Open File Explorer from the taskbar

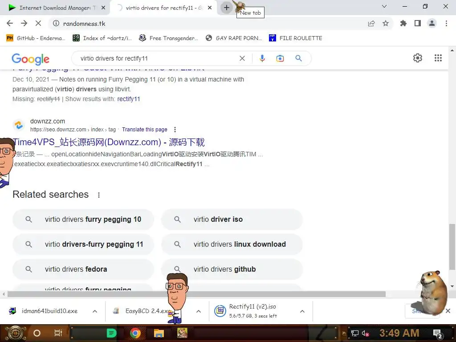pos(159,333)
